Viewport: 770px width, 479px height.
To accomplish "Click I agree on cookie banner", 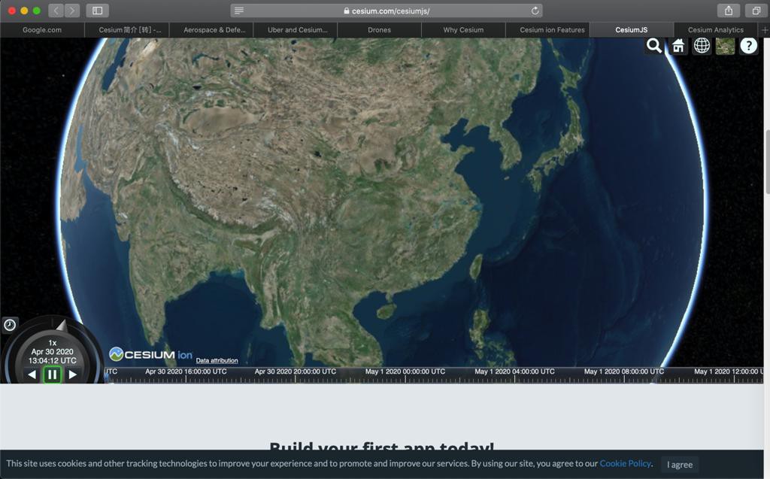I will [680, 464].
